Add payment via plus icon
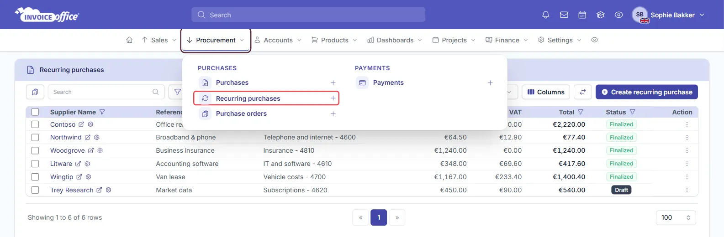724x237 pixels. tap(490, 83)
